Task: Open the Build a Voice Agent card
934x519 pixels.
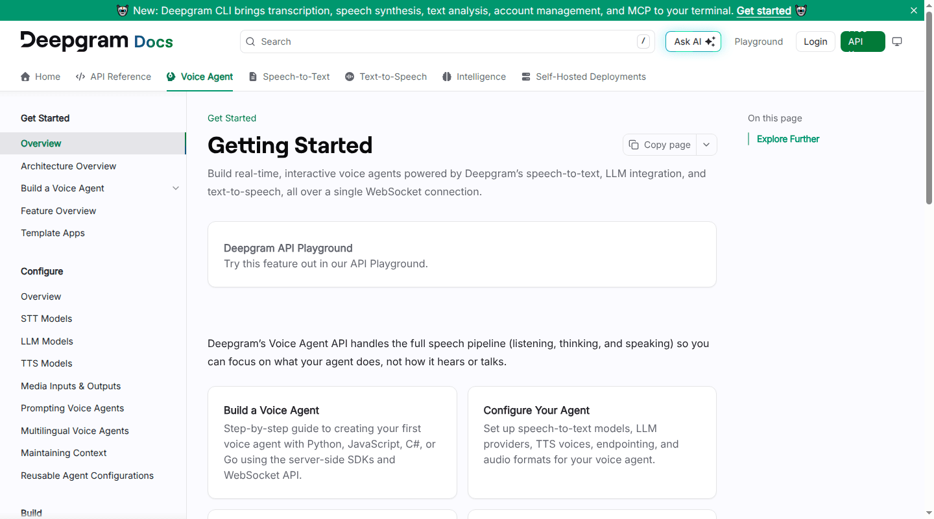Action: point(332,442)
